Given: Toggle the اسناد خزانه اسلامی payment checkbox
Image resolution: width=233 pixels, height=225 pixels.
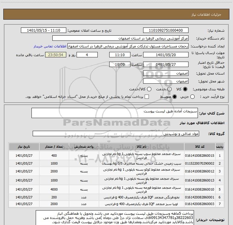Looking at the screenshot, I should tap(147, 97).
